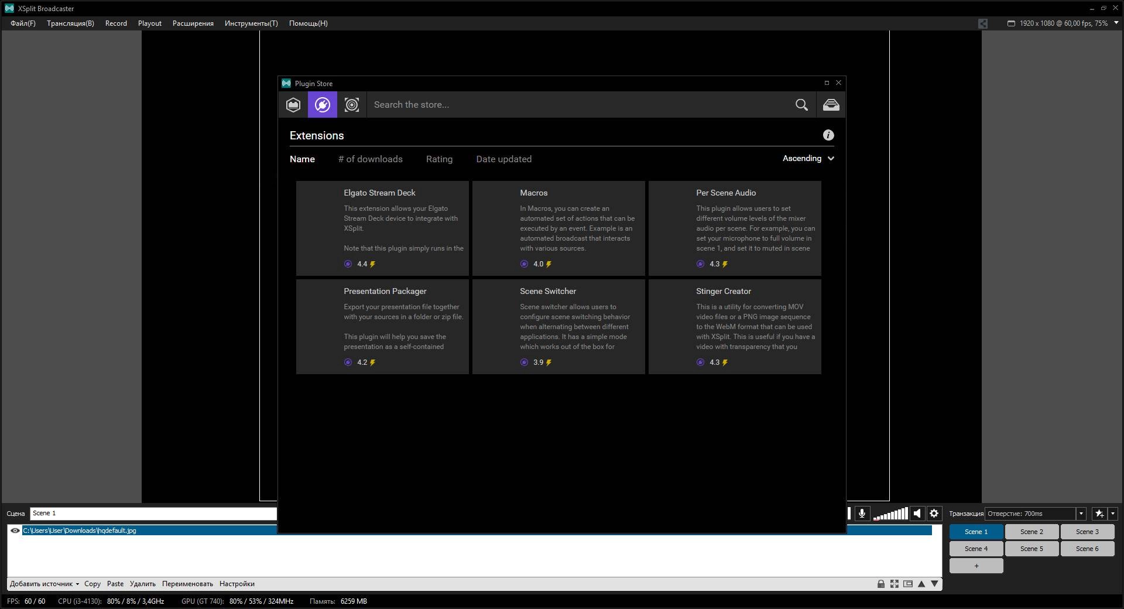The width and height of the screenshot is (1124, 609).
Task: Open the Elgato Stream Deck extension card
Action: click(x=382, y=228)
